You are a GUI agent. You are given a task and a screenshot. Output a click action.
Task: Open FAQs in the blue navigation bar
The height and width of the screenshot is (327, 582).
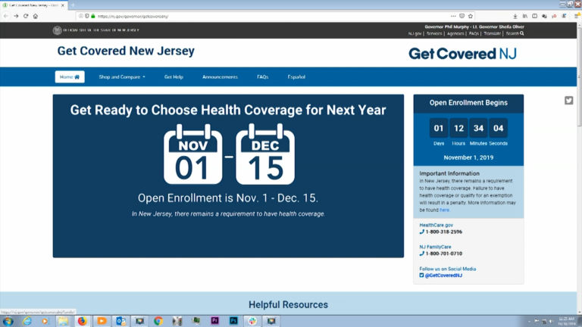pos(262,76)
